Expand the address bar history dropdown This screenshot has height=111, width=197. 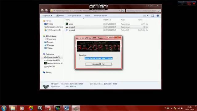coord(120,11)
